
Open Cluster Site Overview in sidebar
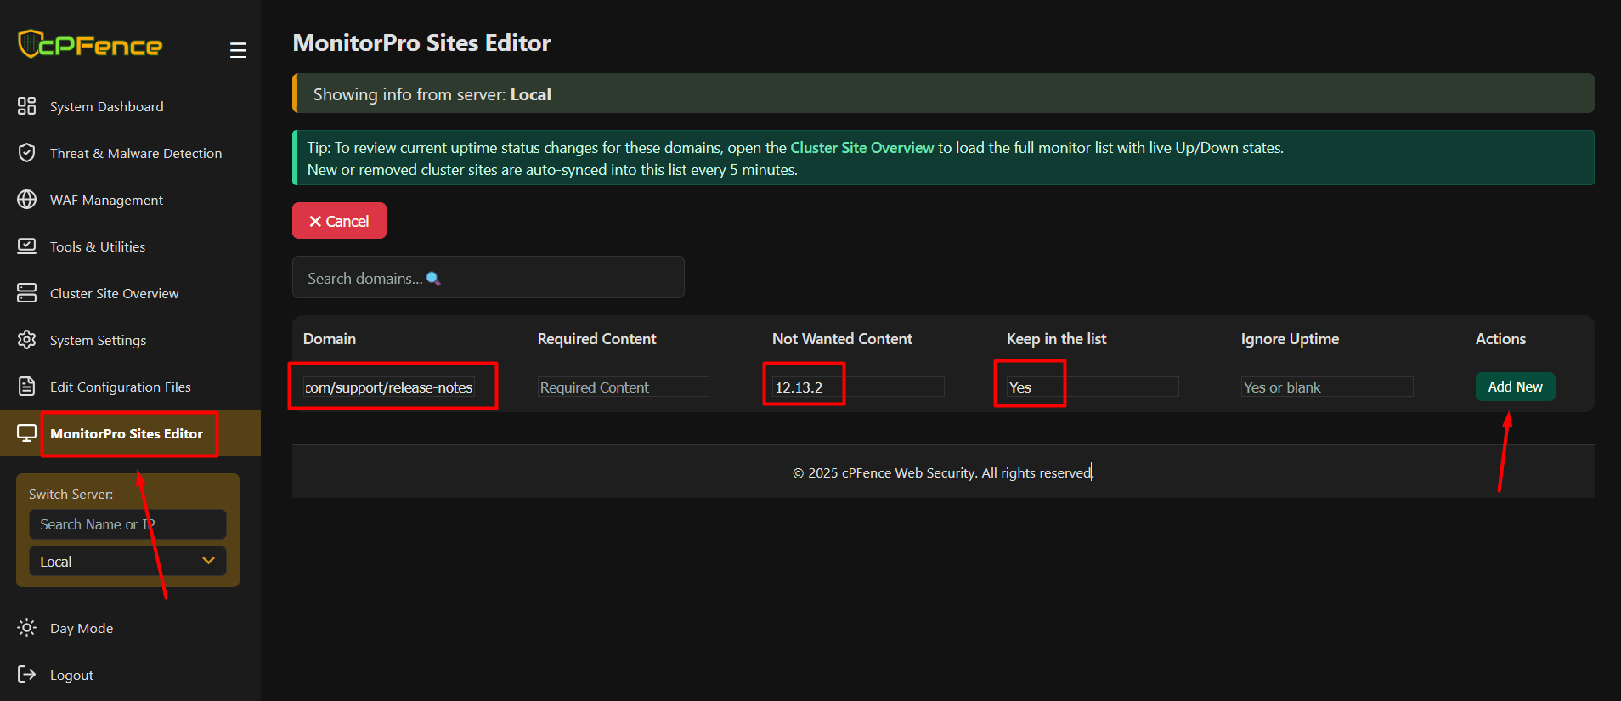click(x=115, y=293)
